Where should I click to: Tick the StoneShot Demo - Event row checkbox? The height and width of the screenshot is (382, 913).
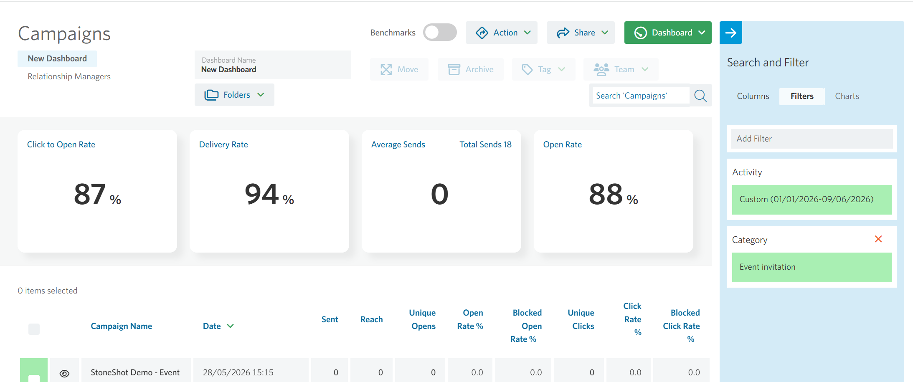point(34,378)
